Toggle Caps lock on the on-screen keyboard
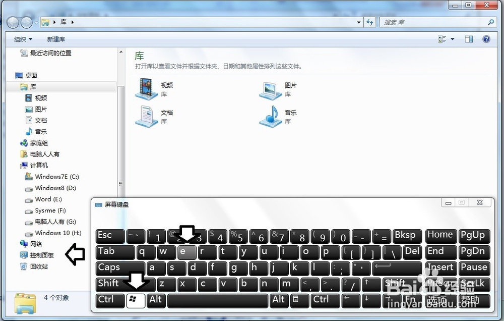Image resolution: width=504 pixels, height=321 pixels. click(x=119, y=268)
